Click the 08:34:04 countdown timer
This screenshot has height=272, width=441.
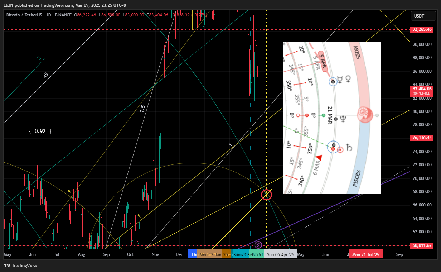[421, 94]
